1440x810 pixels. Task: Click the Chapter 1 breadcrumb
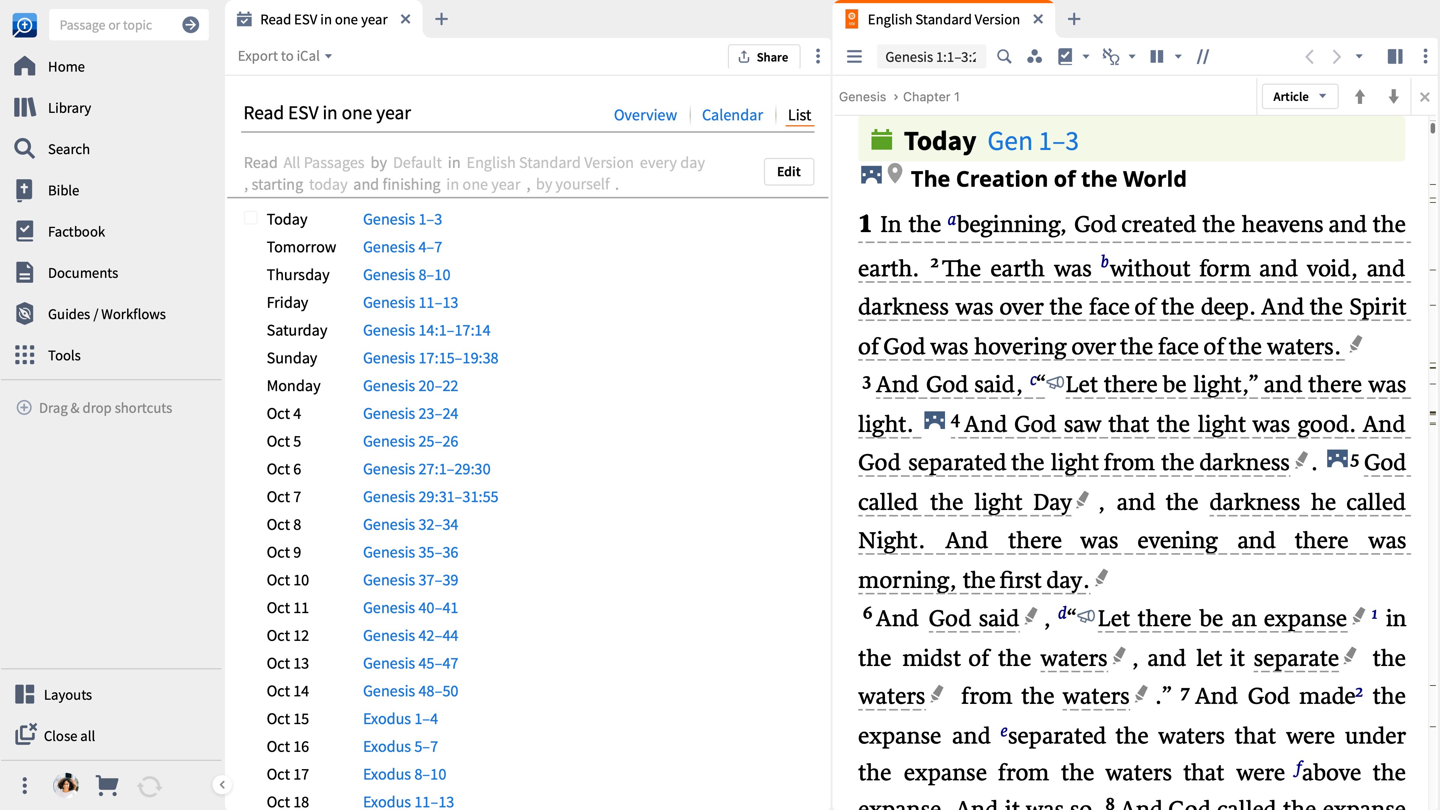click(931, 97)
